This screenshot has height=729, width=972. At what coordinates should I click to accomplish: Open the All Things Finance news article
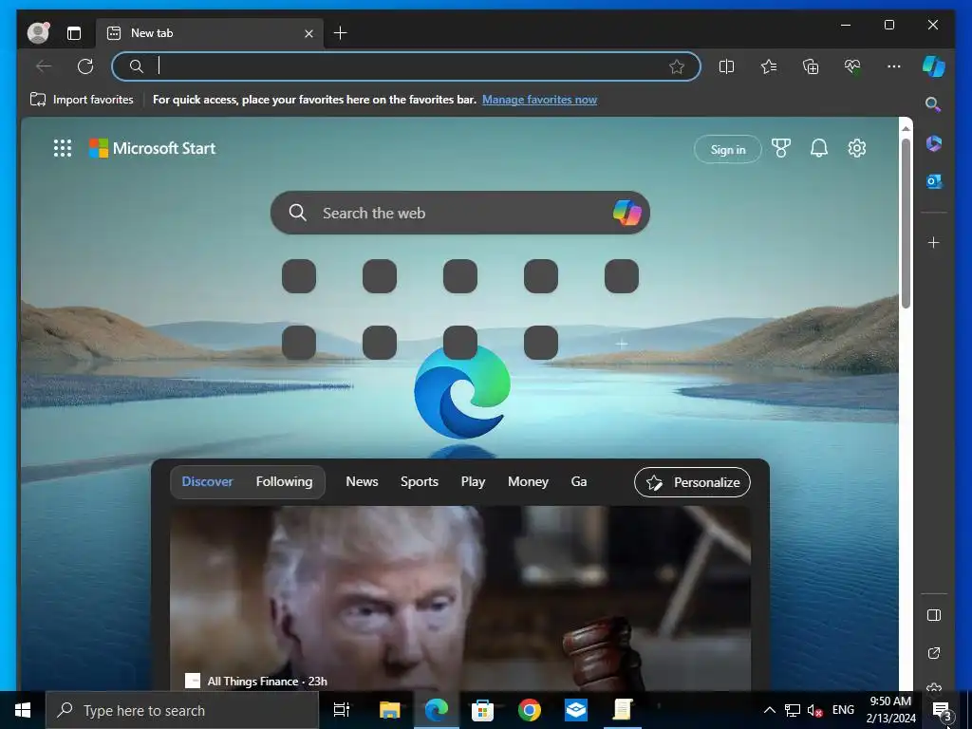click(460, 598)
